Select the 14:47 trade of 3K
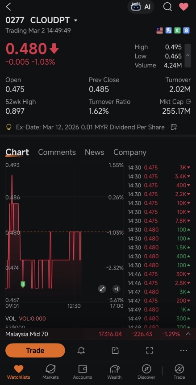 tap(159, 292)
